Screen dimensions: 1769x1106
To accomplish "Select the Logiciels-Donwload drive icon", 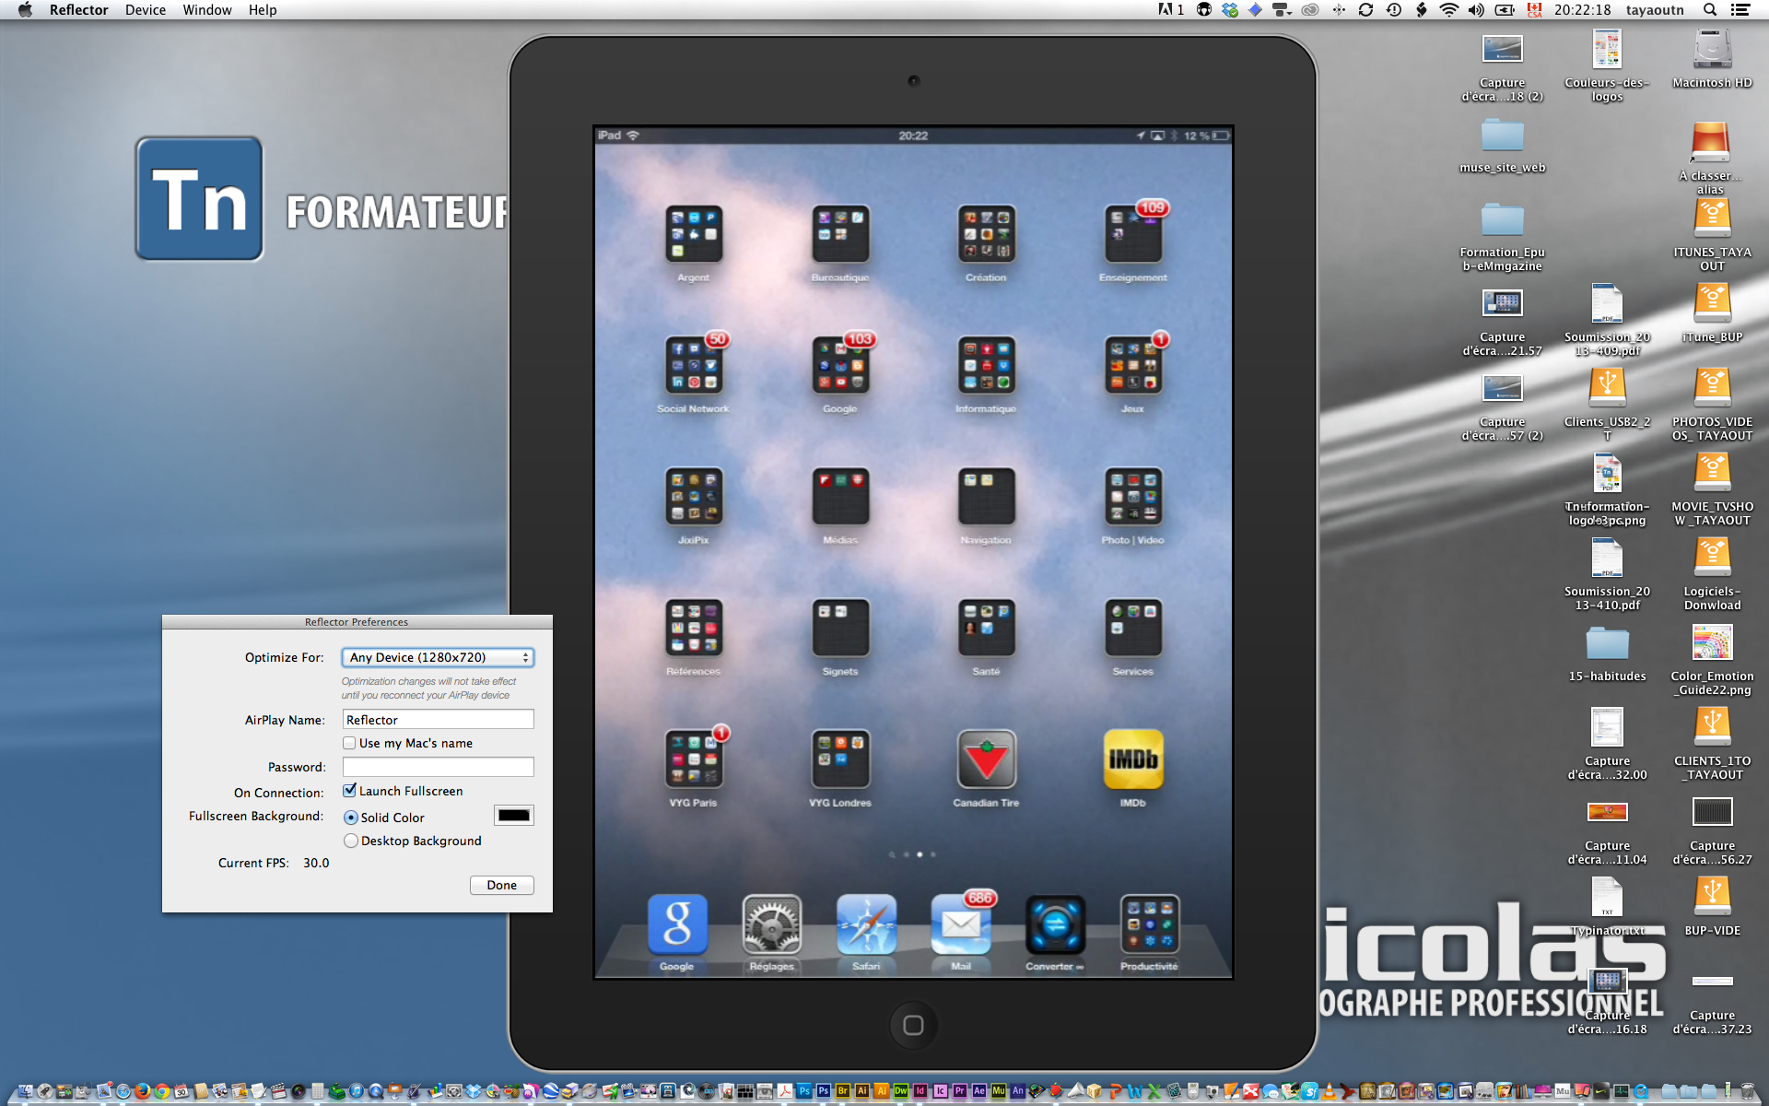I will [1712, 559].
